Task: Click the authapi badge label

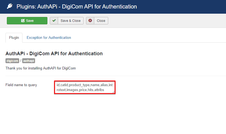Action: (x=28, y=61)
